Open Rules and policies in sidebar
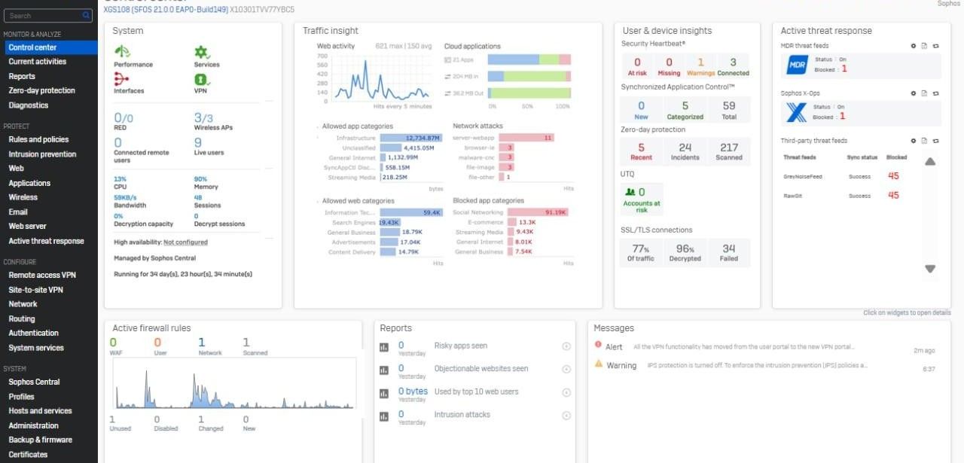This screenshot has width=964, height=463. pyautogui.click(x=38, y=139)
